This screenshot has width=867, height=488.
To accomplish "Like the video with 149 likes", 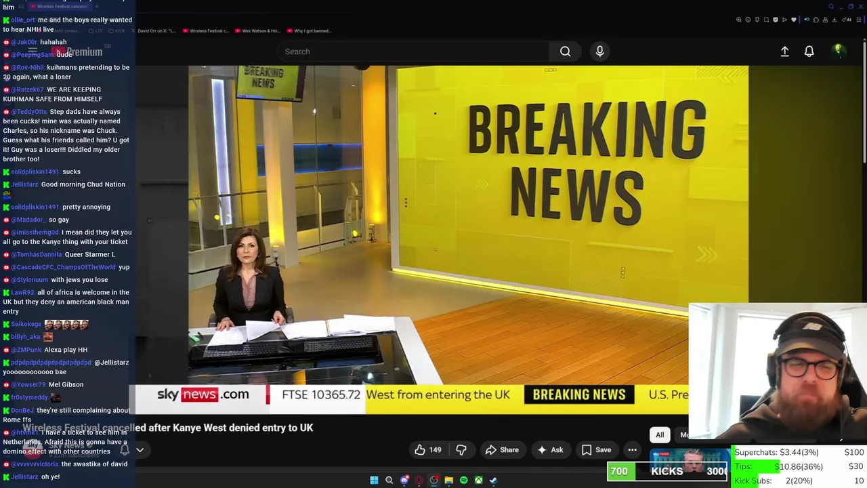I will (x=428, y=450).
